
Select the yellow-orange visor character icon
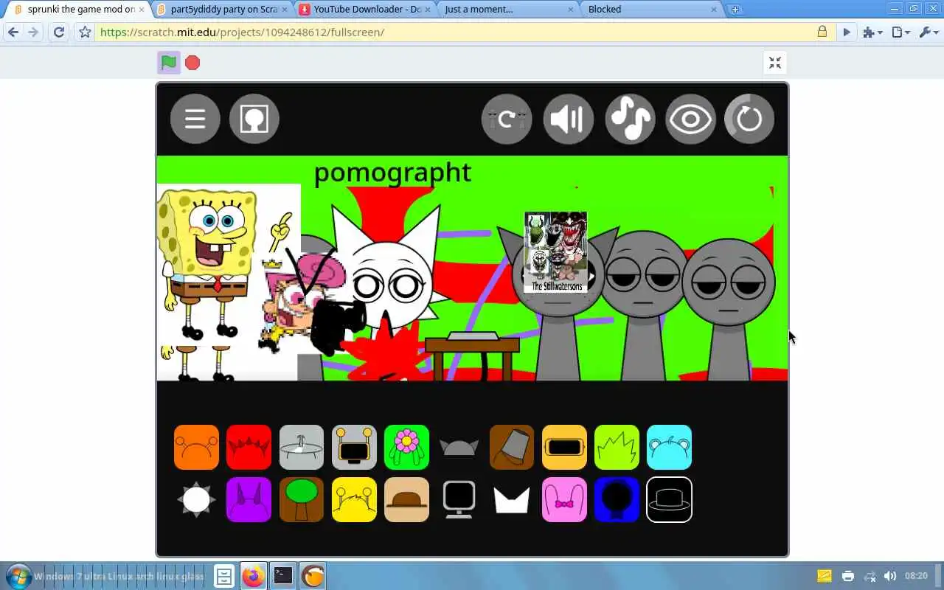(564, 447)
